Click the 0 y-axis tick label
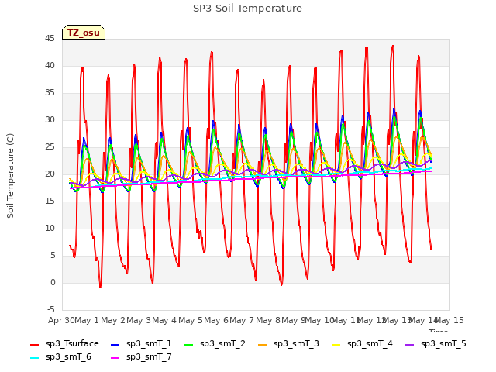 (53, 282)
